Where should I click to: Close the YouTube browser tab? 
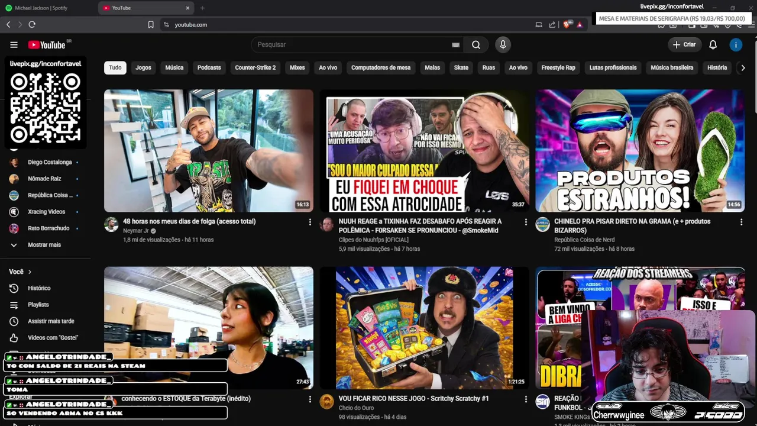coord(188,8)
